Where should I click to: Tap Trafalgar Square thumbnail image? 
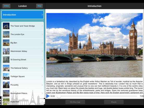point(6,76)
